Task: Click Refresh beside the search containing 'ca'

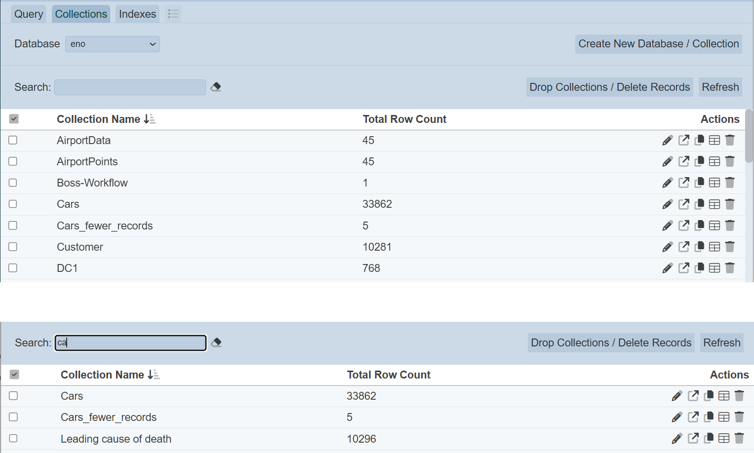Action: (721, 343)
